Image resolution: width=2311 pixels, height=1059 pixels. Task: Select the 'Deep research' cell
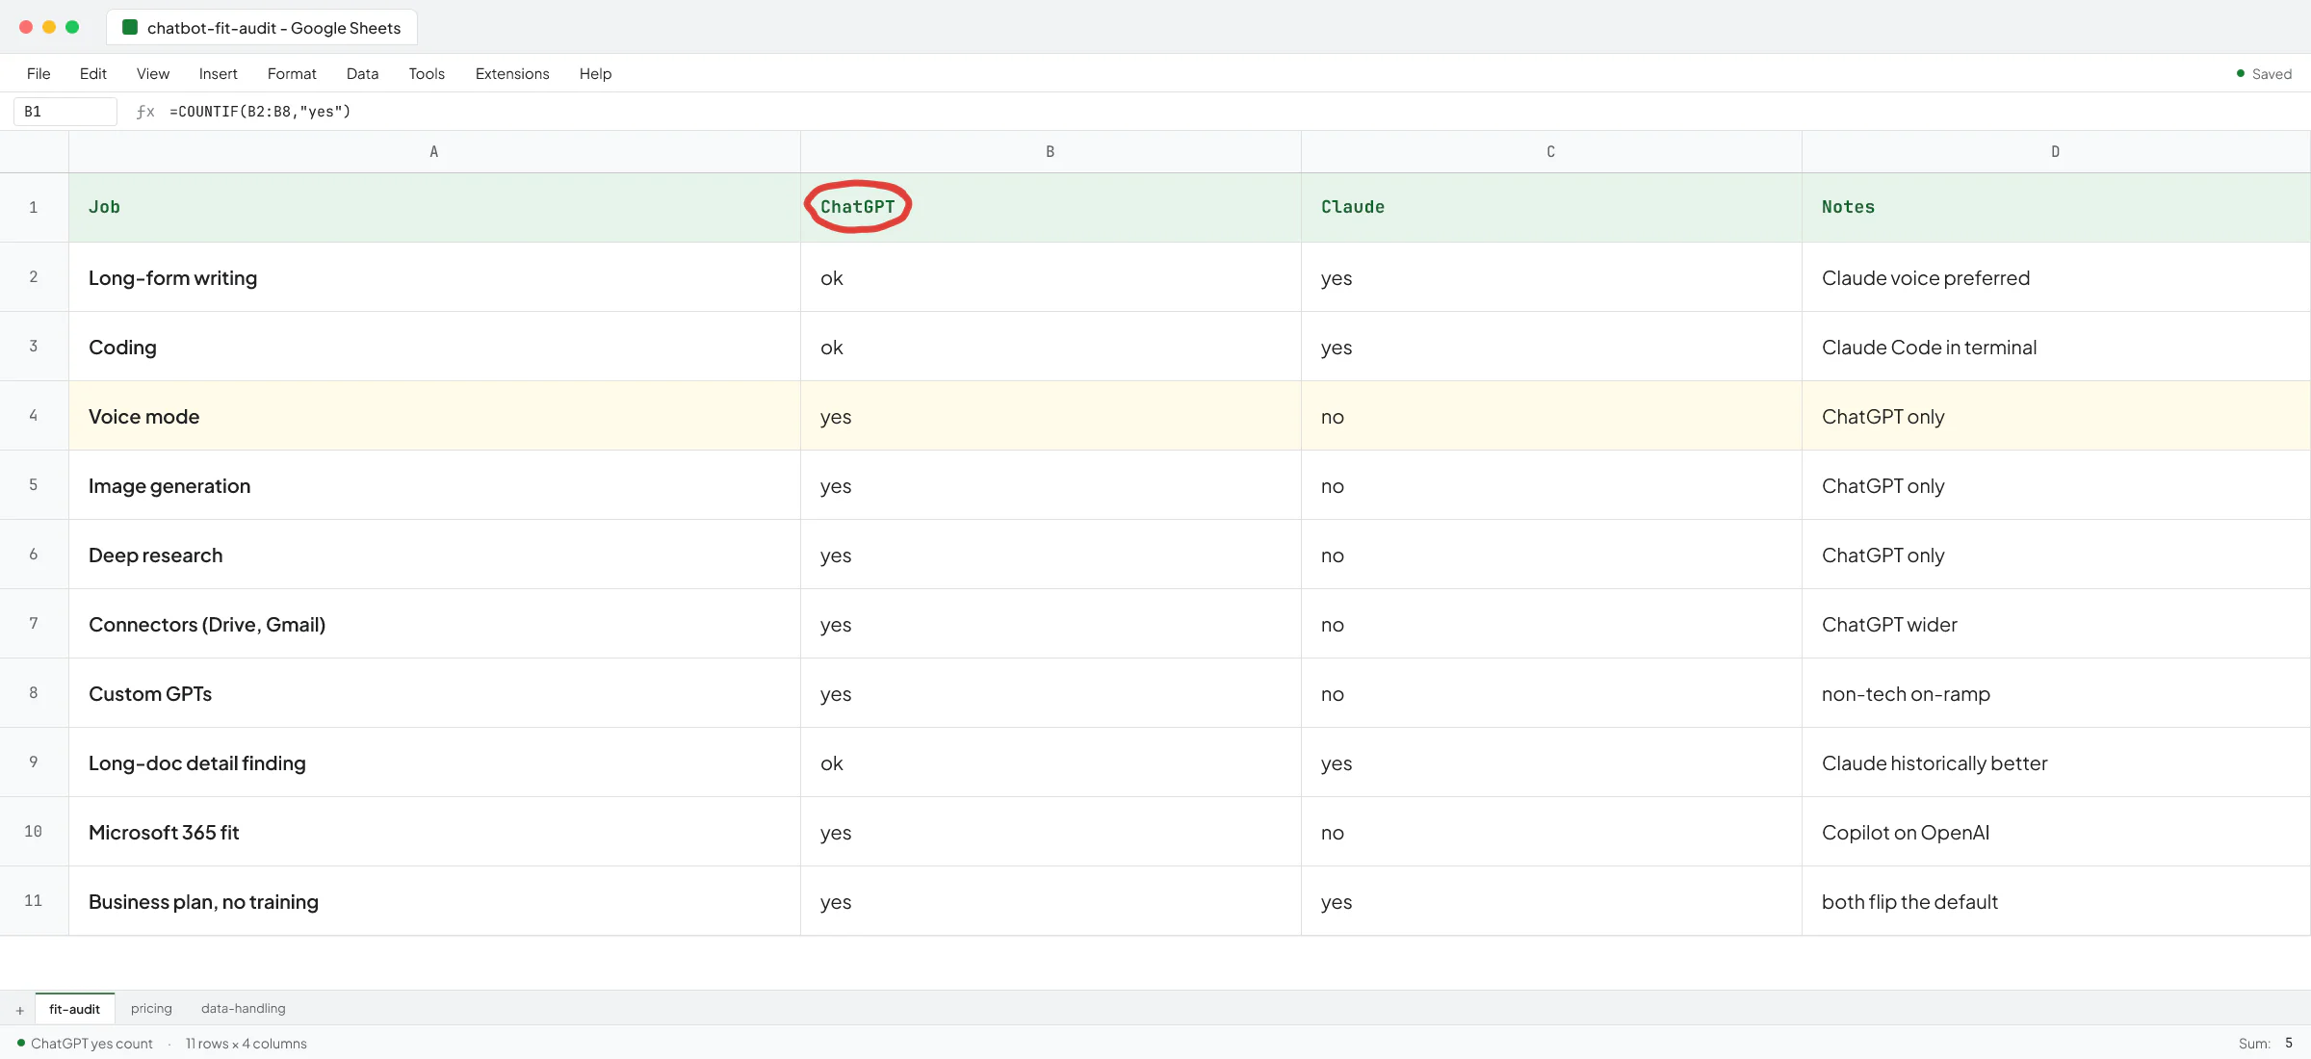434,555
